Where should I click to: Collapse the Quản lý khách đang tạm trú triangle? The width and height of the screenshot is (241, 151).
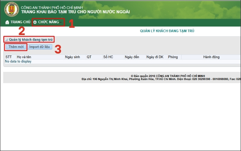[x=6, y=40]
